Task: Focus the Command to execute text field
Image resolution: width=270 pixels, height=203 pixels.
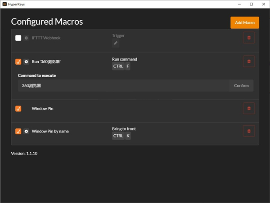Action: 124,86
